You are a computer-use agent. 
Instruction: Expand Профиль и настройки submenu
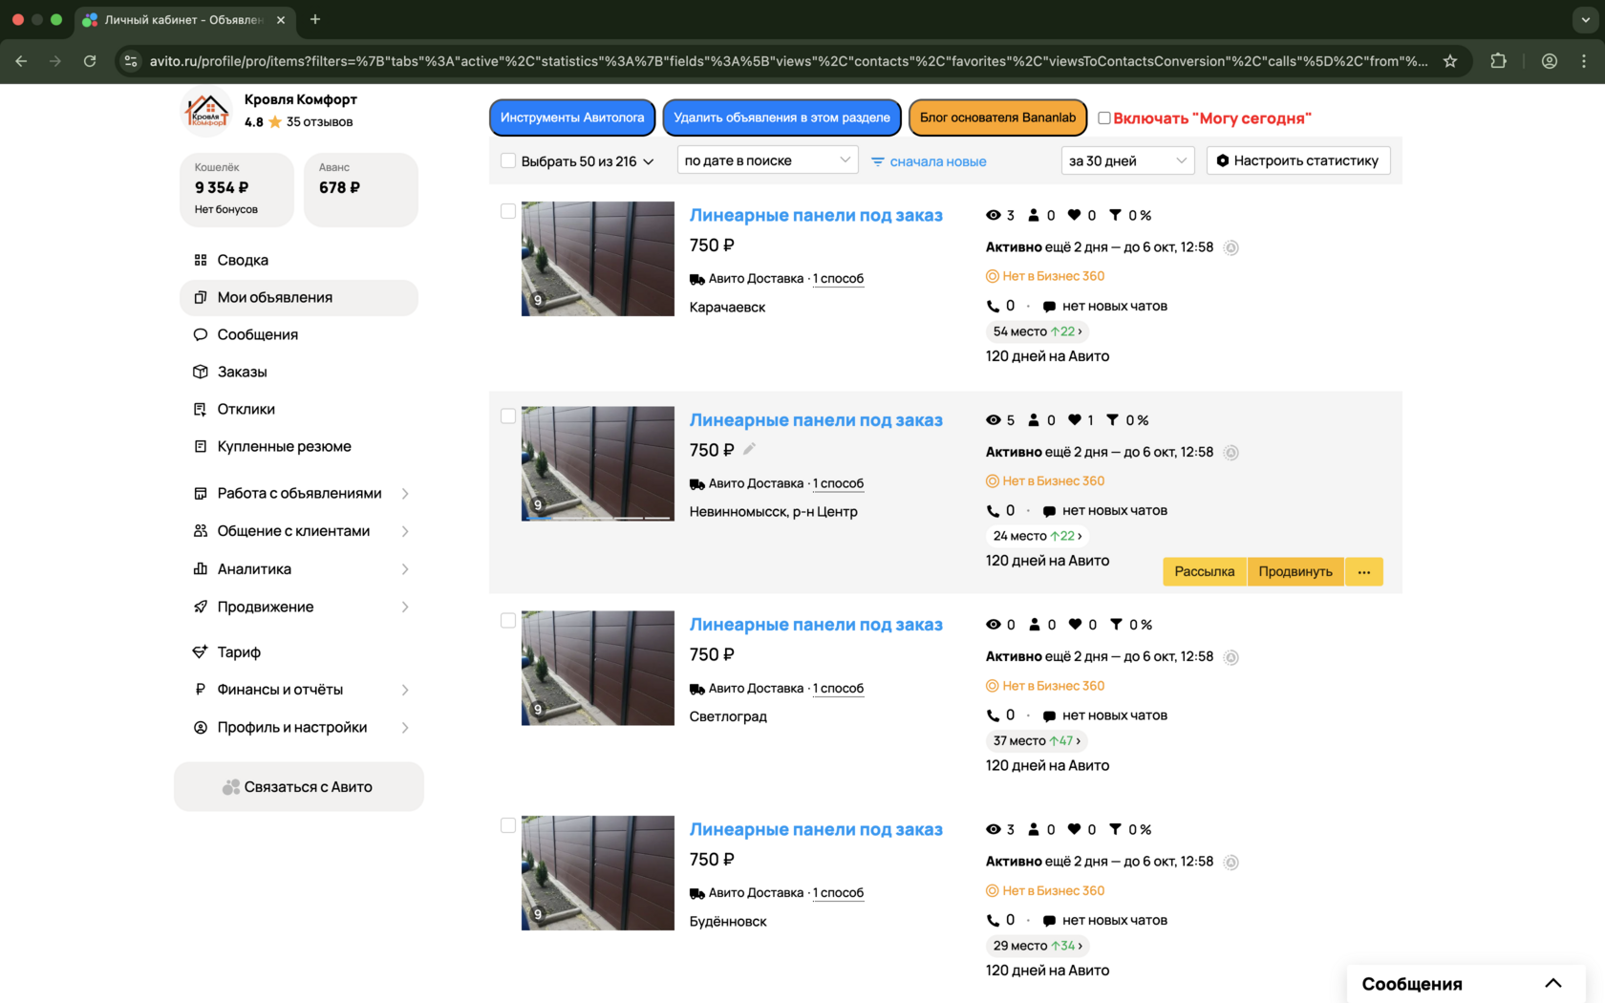(405, 728)
